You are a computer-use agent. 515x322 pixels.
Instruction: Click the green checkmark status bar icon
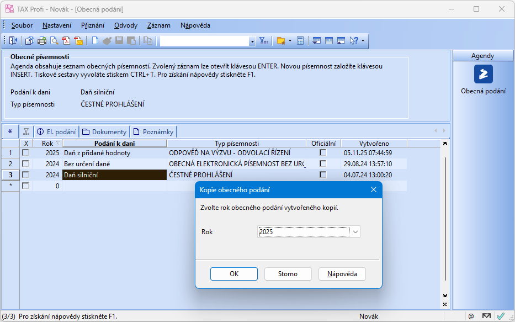[x=500, y=316]
